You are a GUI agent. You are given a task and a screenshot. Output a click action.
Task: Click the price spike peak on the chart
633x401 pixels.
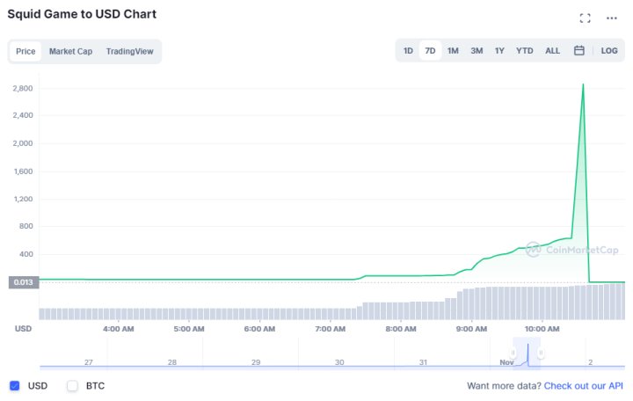click(x=583, y=85)
